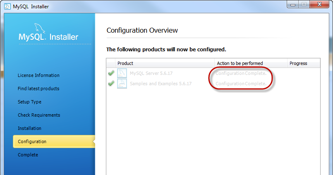Open the License Information step
Screen dimensions: 333x175
(38, 75)
